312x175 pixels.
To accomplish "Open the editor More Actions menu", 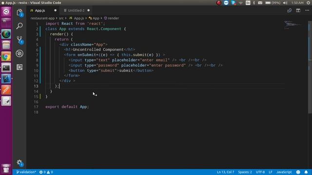I will [307, 10].
